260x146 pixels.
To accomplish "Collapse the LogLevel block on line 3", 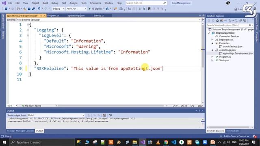I will [28, 35].
